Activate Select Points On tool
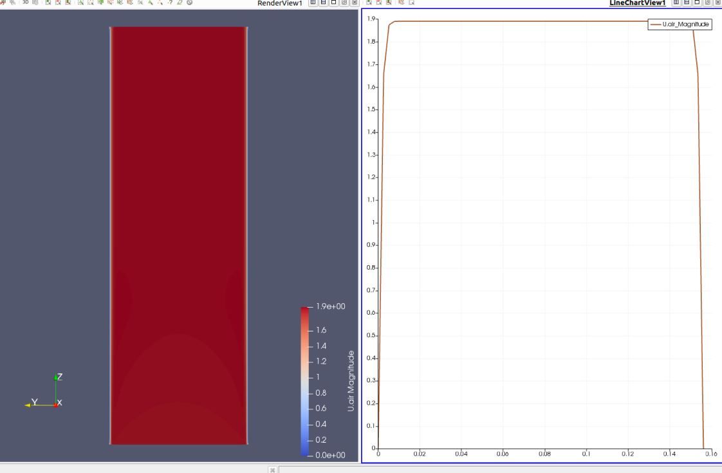The width and height of the screenshot is (722, 473). (91, 3)
